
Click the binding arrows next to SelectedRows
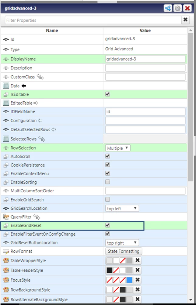pos(42,139)
